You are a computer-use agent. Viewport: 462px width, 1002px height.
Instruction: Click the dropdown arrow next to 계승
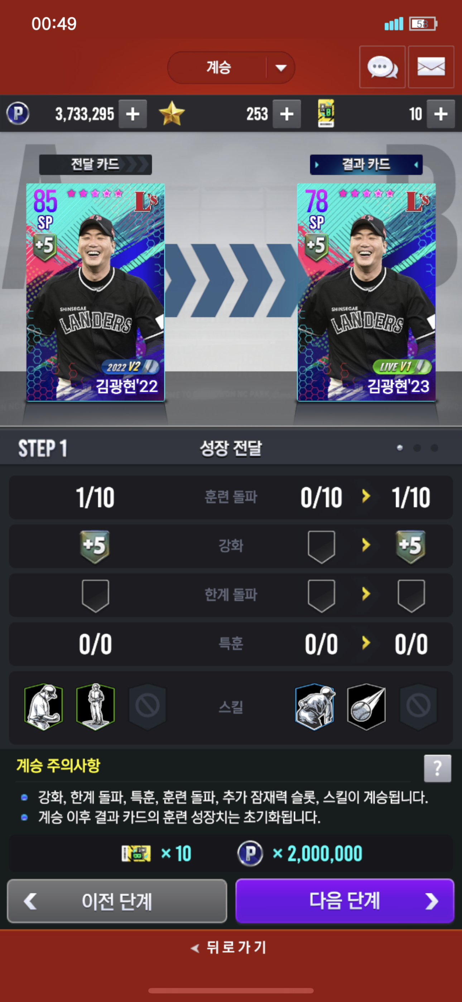(281, 68)
